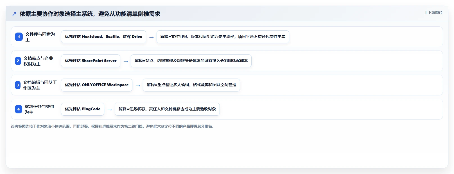Select the 文档编辑与团队工作区为主 label
This screenshot has width=454, height=174.
[x=40, y=85]
